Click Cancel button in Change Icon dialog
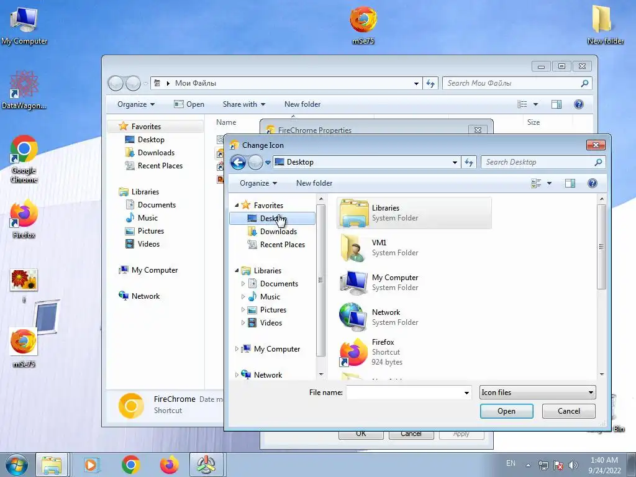The height and width of the screenshot is (477, 636). click(x=569, y=411)
